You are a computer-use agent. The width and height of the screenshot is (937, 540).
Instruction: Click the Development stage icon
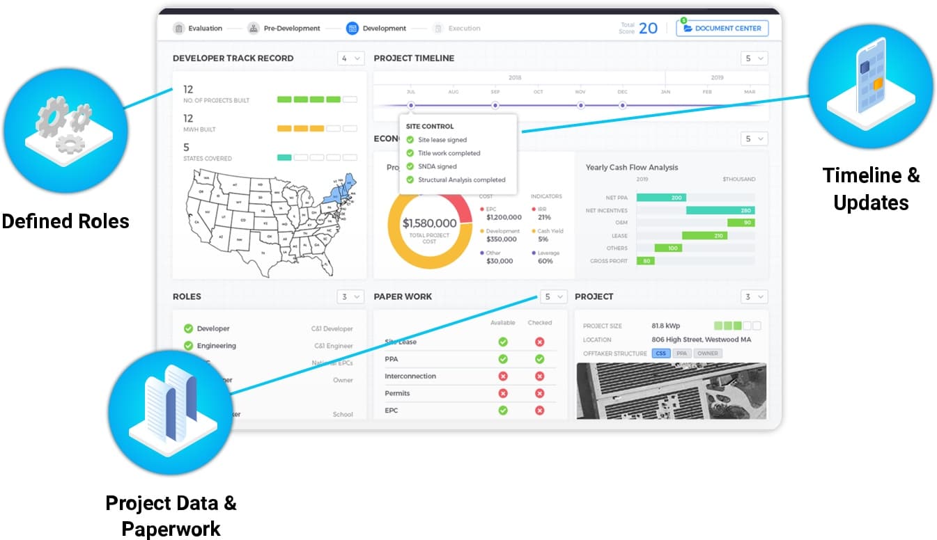pyautogui.click(x=352, y=29)
